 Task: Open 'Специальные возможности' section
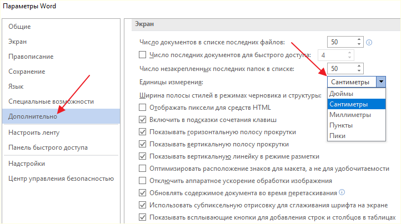(x=61, y=101)
